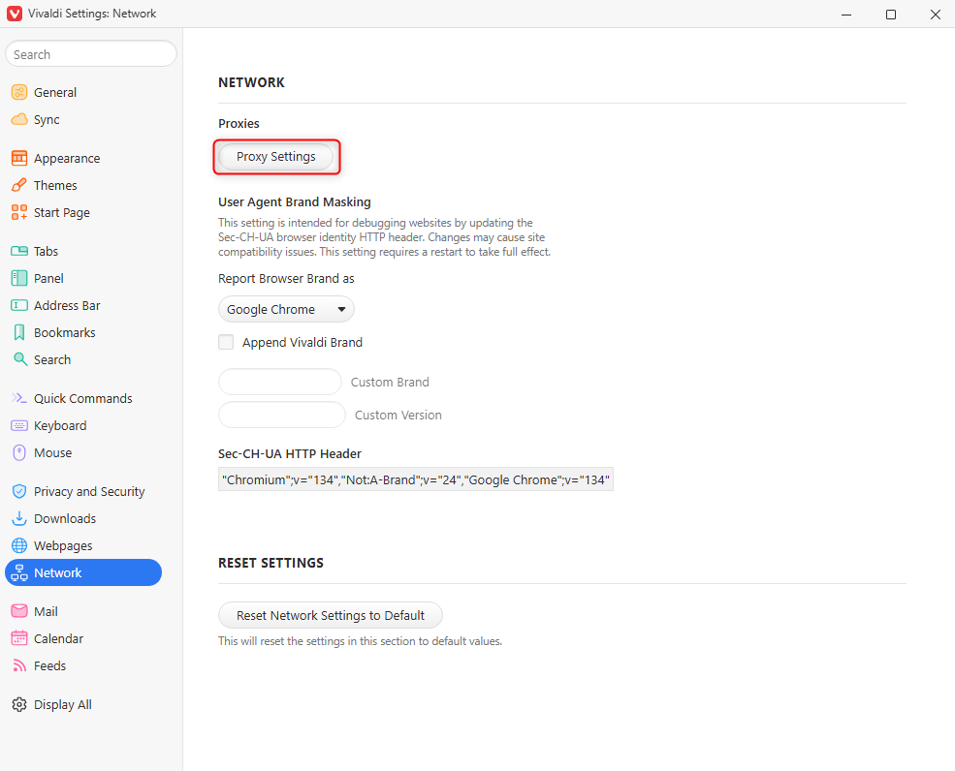Screen dimensions: 955x771
Task: Select the Sec-CH-UA HTTP Header value box
Action: [416, 479]
